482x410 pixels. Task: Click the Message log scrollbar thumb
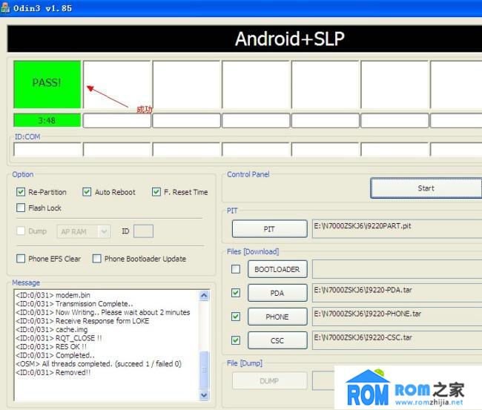204,370
